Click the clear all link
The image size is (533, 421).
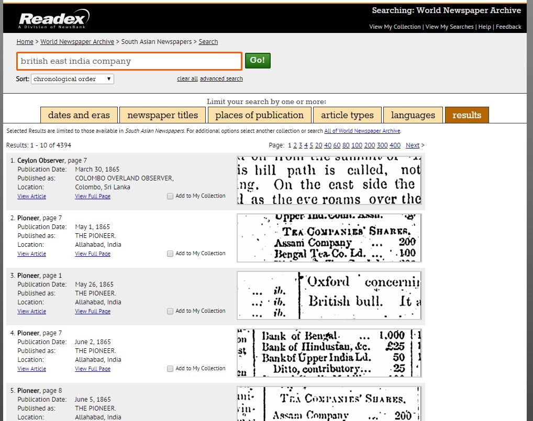tap(187, 78)
